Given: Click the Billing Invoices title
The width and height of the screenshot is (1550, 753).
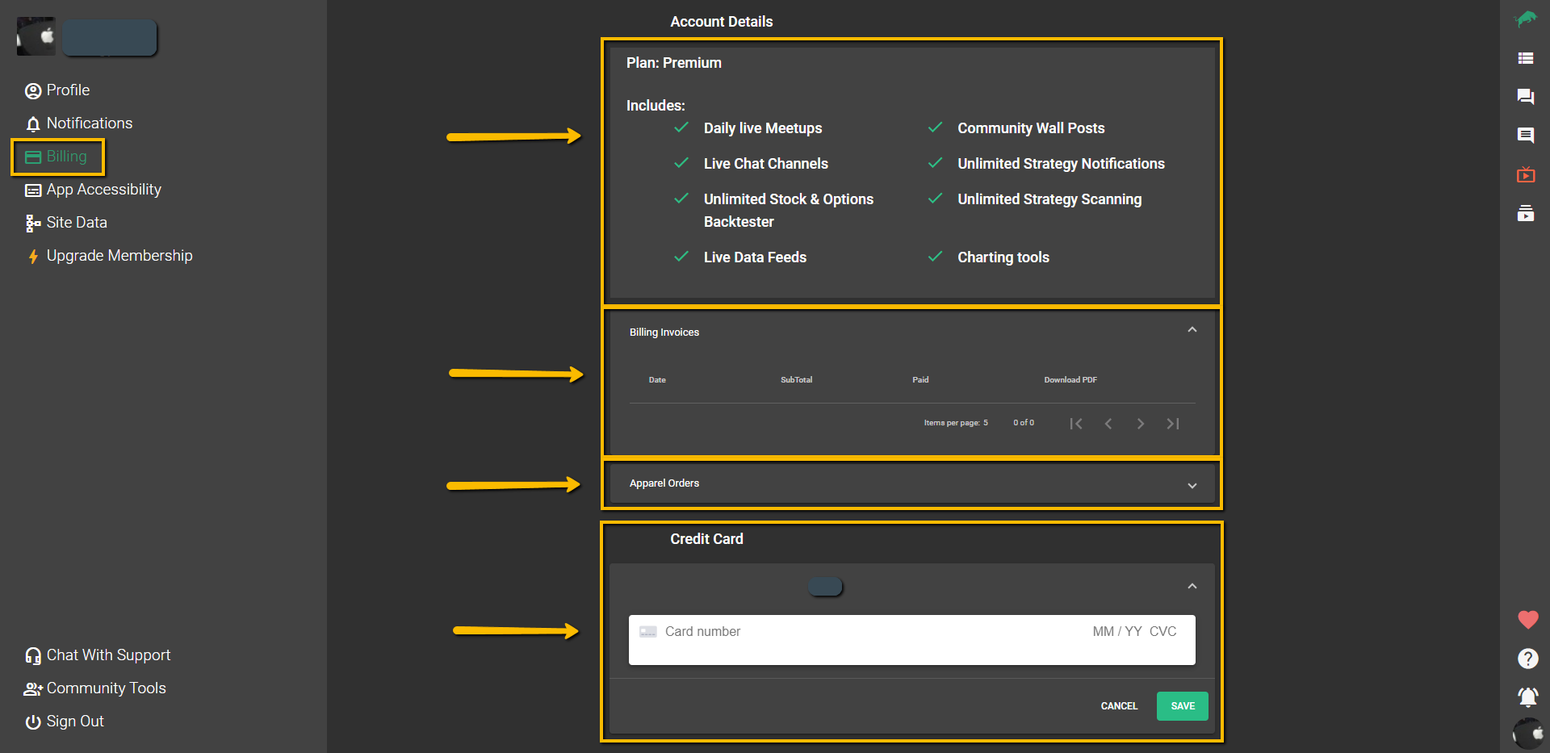Looking at the screenshot, I should [x=664, y=333].
